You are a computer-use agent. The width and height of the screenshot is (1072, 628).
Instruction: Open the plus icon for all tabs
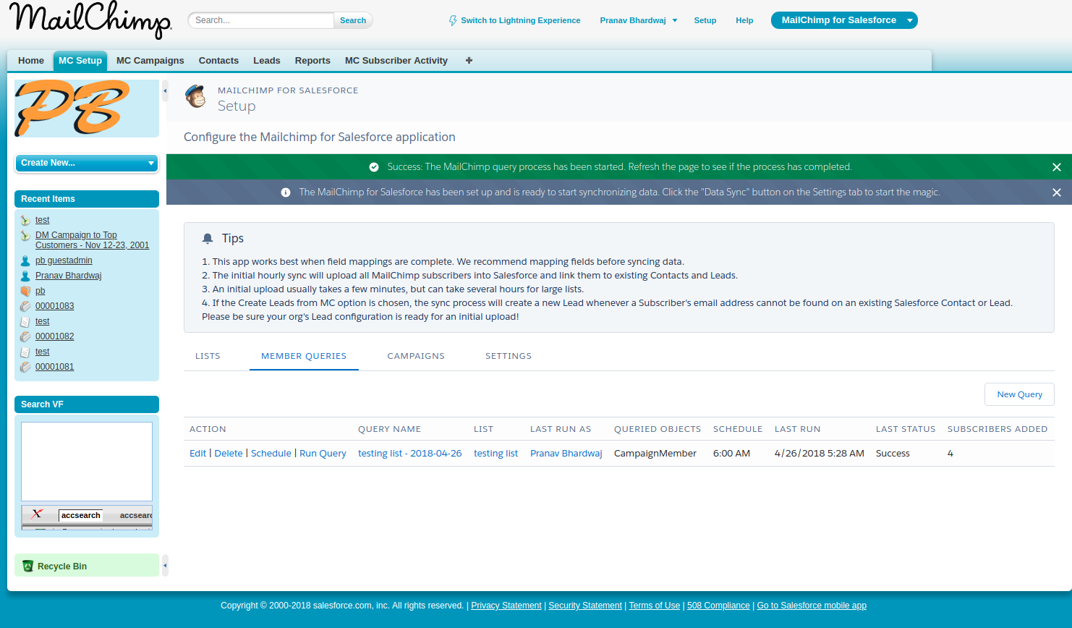(469, 61)
